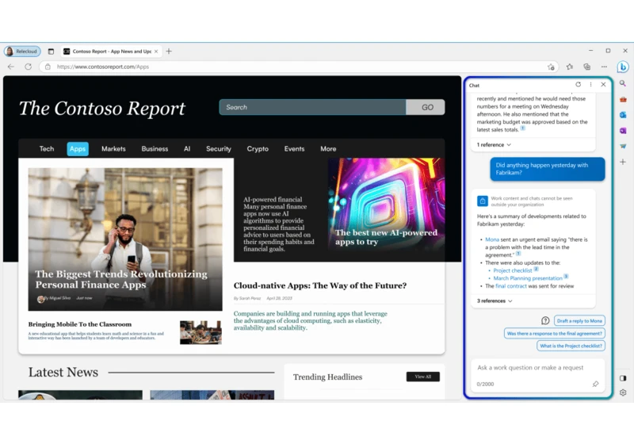This screenshot has width=634, height=444.
Task: Reload the page with refresh icon
Action: tap(28, 67)
